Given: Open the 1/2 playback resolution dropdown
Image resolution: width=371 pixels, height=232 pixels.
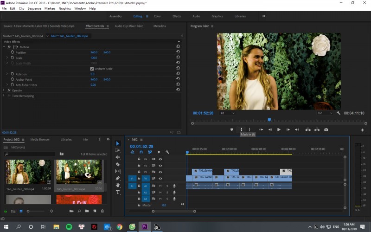Looking at the screenshot, I should [x=325, y=113].
